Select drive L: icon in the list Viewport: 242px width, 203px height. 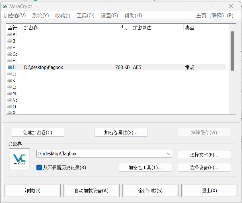coord(10,87)
